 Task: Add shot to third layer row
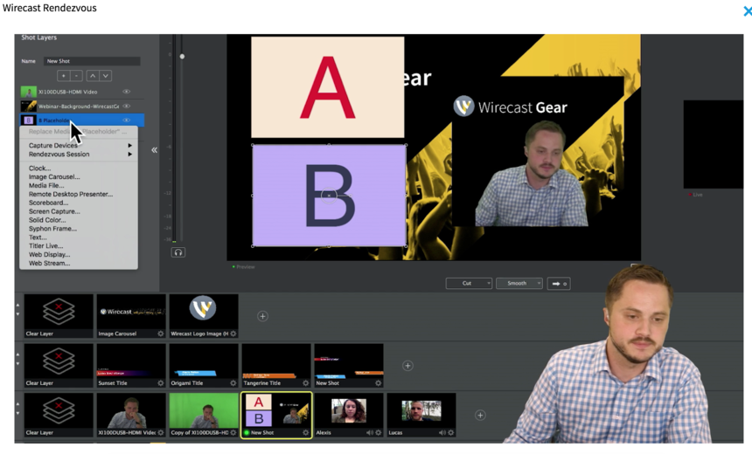(x=480, y=416)
